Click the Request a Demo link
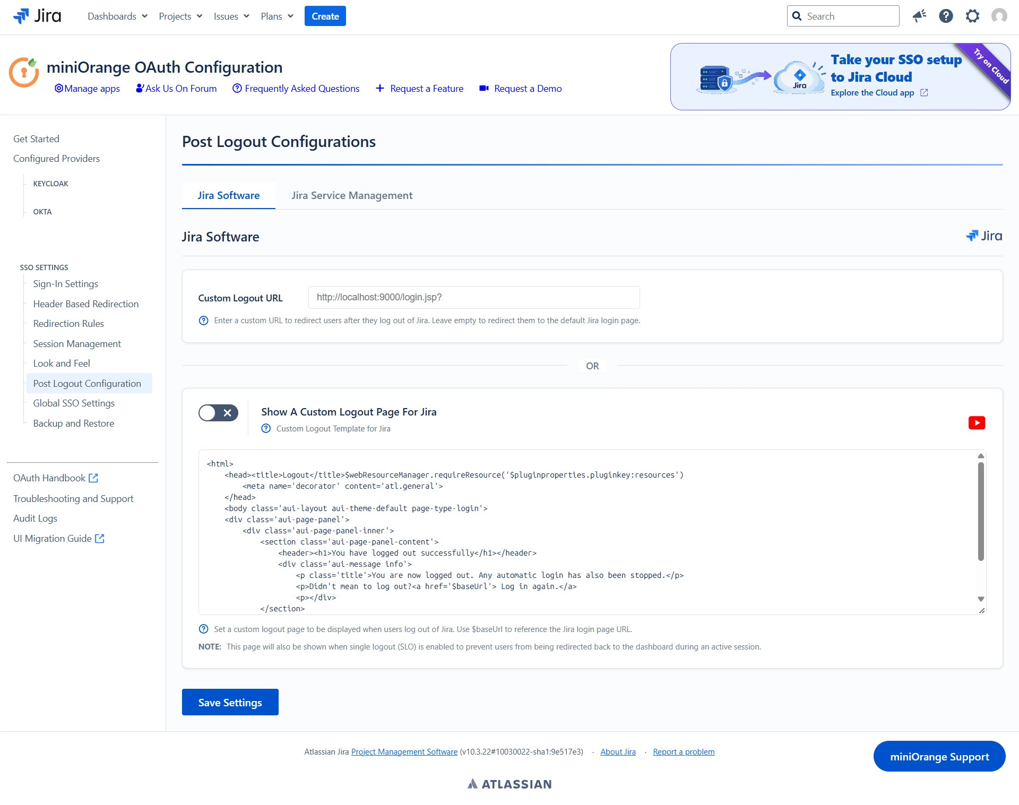This screenshot has height=805, width=1019. [x=520, y=89]
